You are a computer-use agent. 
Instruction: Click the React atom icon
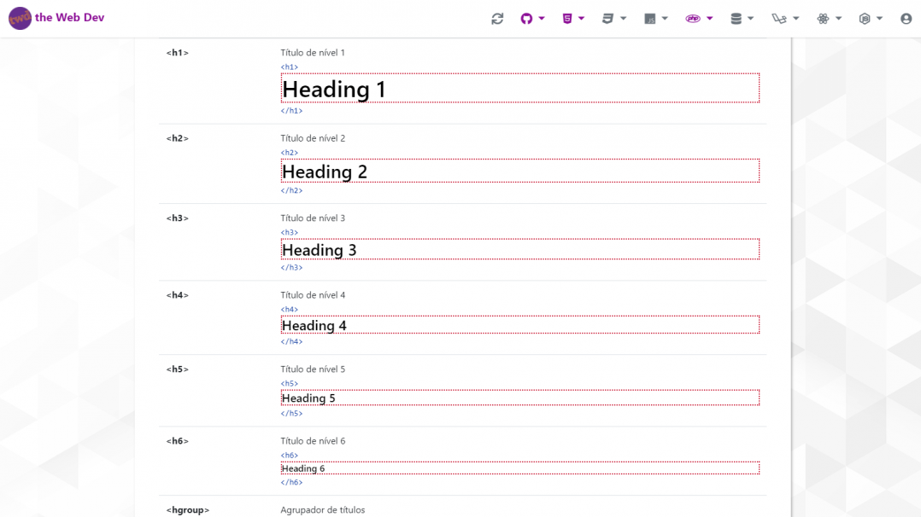click(x=823, y=19)
